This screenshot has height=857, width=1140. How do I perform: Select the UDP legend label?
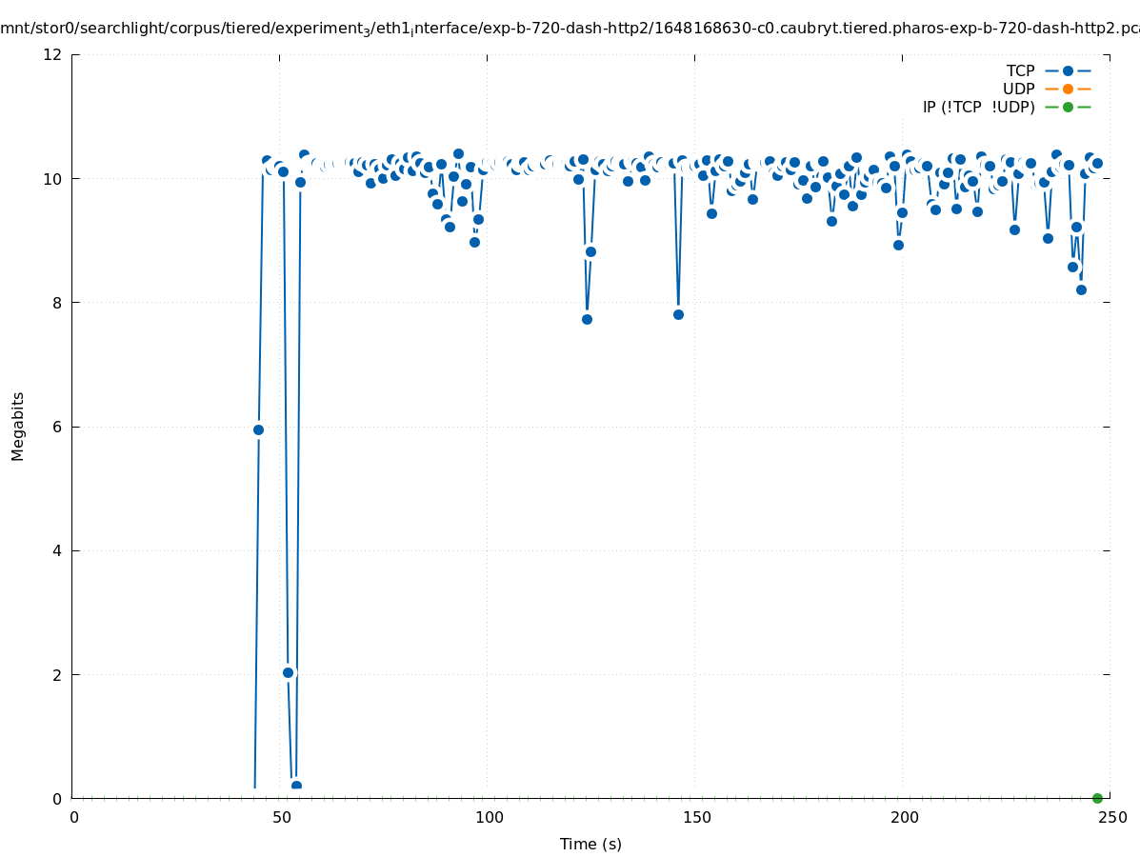click(1018, 89)
